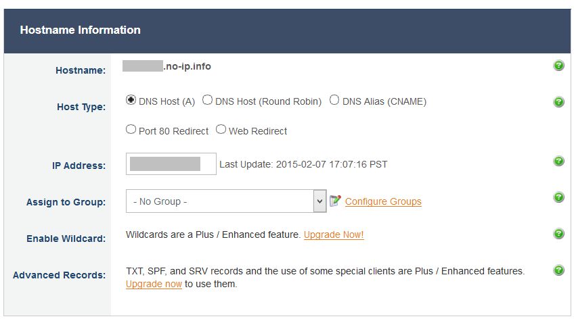Show help for Assign to Group
Viewport: 576px width, 323px height.
(x=558, y=197)
